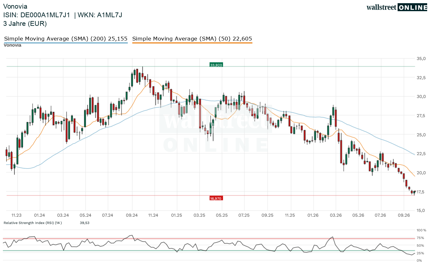Click the 05.24 date axis label

(x=85, y=215)
